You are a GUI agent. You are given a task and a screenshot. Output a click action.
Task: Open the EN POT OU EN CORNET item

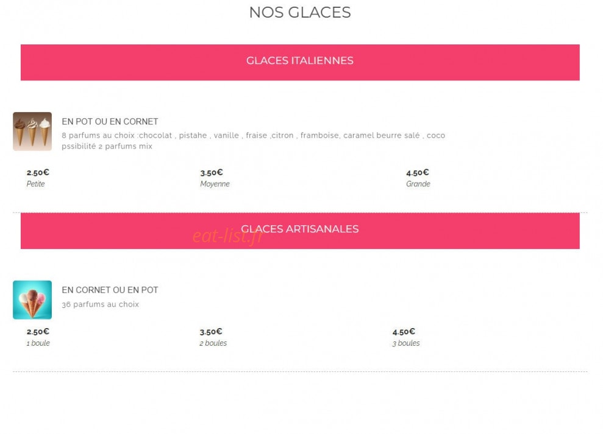[110, 122]
